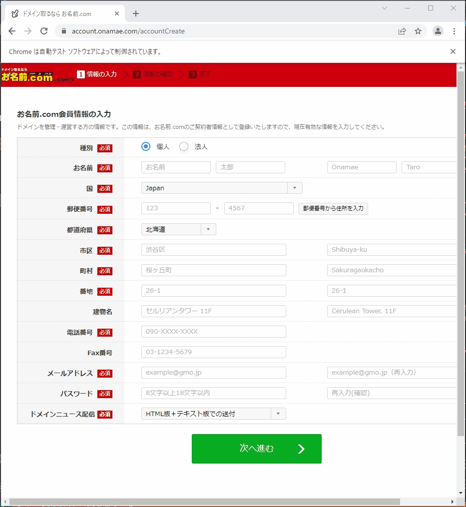Click the Shibuya-ku romaji field
The width and height of the screenshot is (466, 507).
point(392,250)
